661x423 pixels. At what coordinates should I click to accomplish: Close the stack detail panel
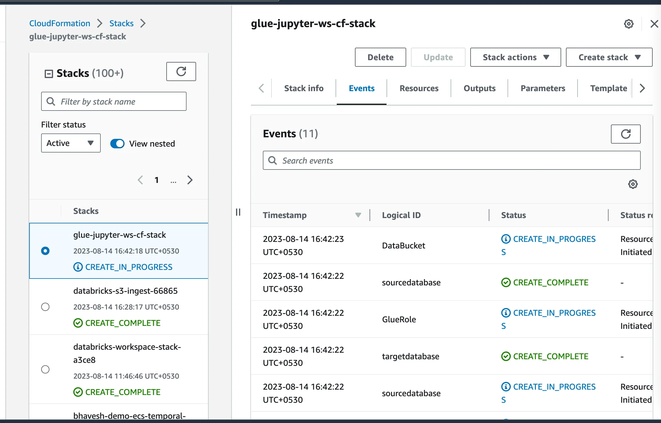(x=654, y=24)
